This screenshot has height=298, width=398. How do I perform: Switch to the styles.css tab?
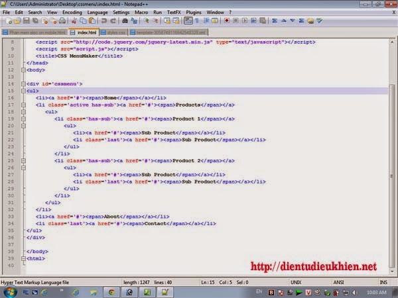pyautogui.click(x=113, y=32)
